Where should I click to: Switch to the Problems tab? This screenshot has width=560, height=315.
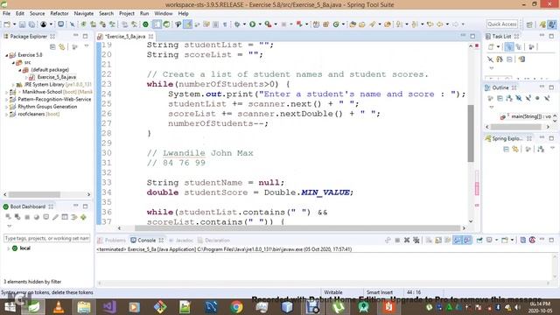pyautogui.click(x=111, y=241)
